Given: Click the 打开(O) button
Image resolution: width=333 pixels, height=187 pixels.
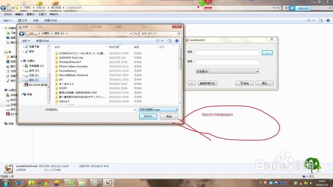Looking at the screenshot, I should 148,117.
